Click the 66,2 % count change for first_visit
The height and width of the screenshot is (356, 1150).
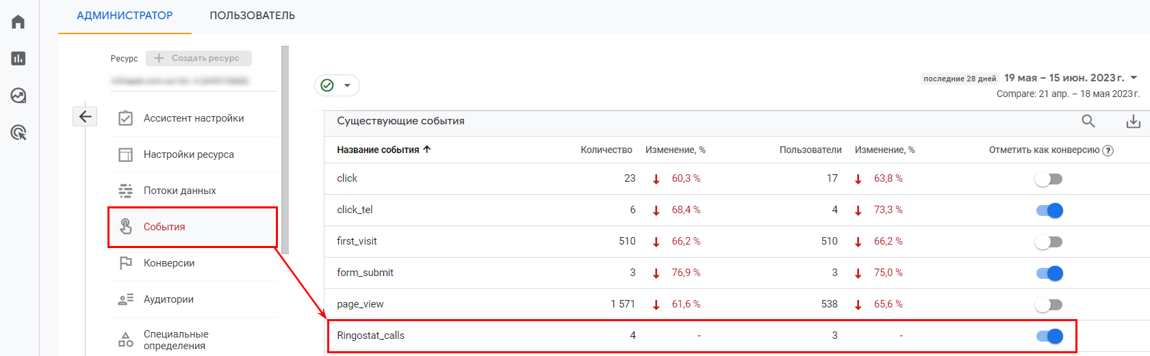click(686, 241)
